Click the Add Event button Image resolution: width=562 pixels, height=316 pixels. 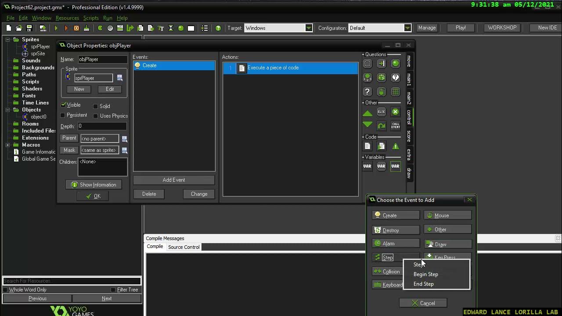(x=174, y=180)
